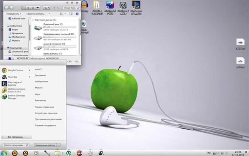Select the (E:) drive in Explorer
Image resolution: width=249 pixels, height=156 pixels.
point(55,47)
